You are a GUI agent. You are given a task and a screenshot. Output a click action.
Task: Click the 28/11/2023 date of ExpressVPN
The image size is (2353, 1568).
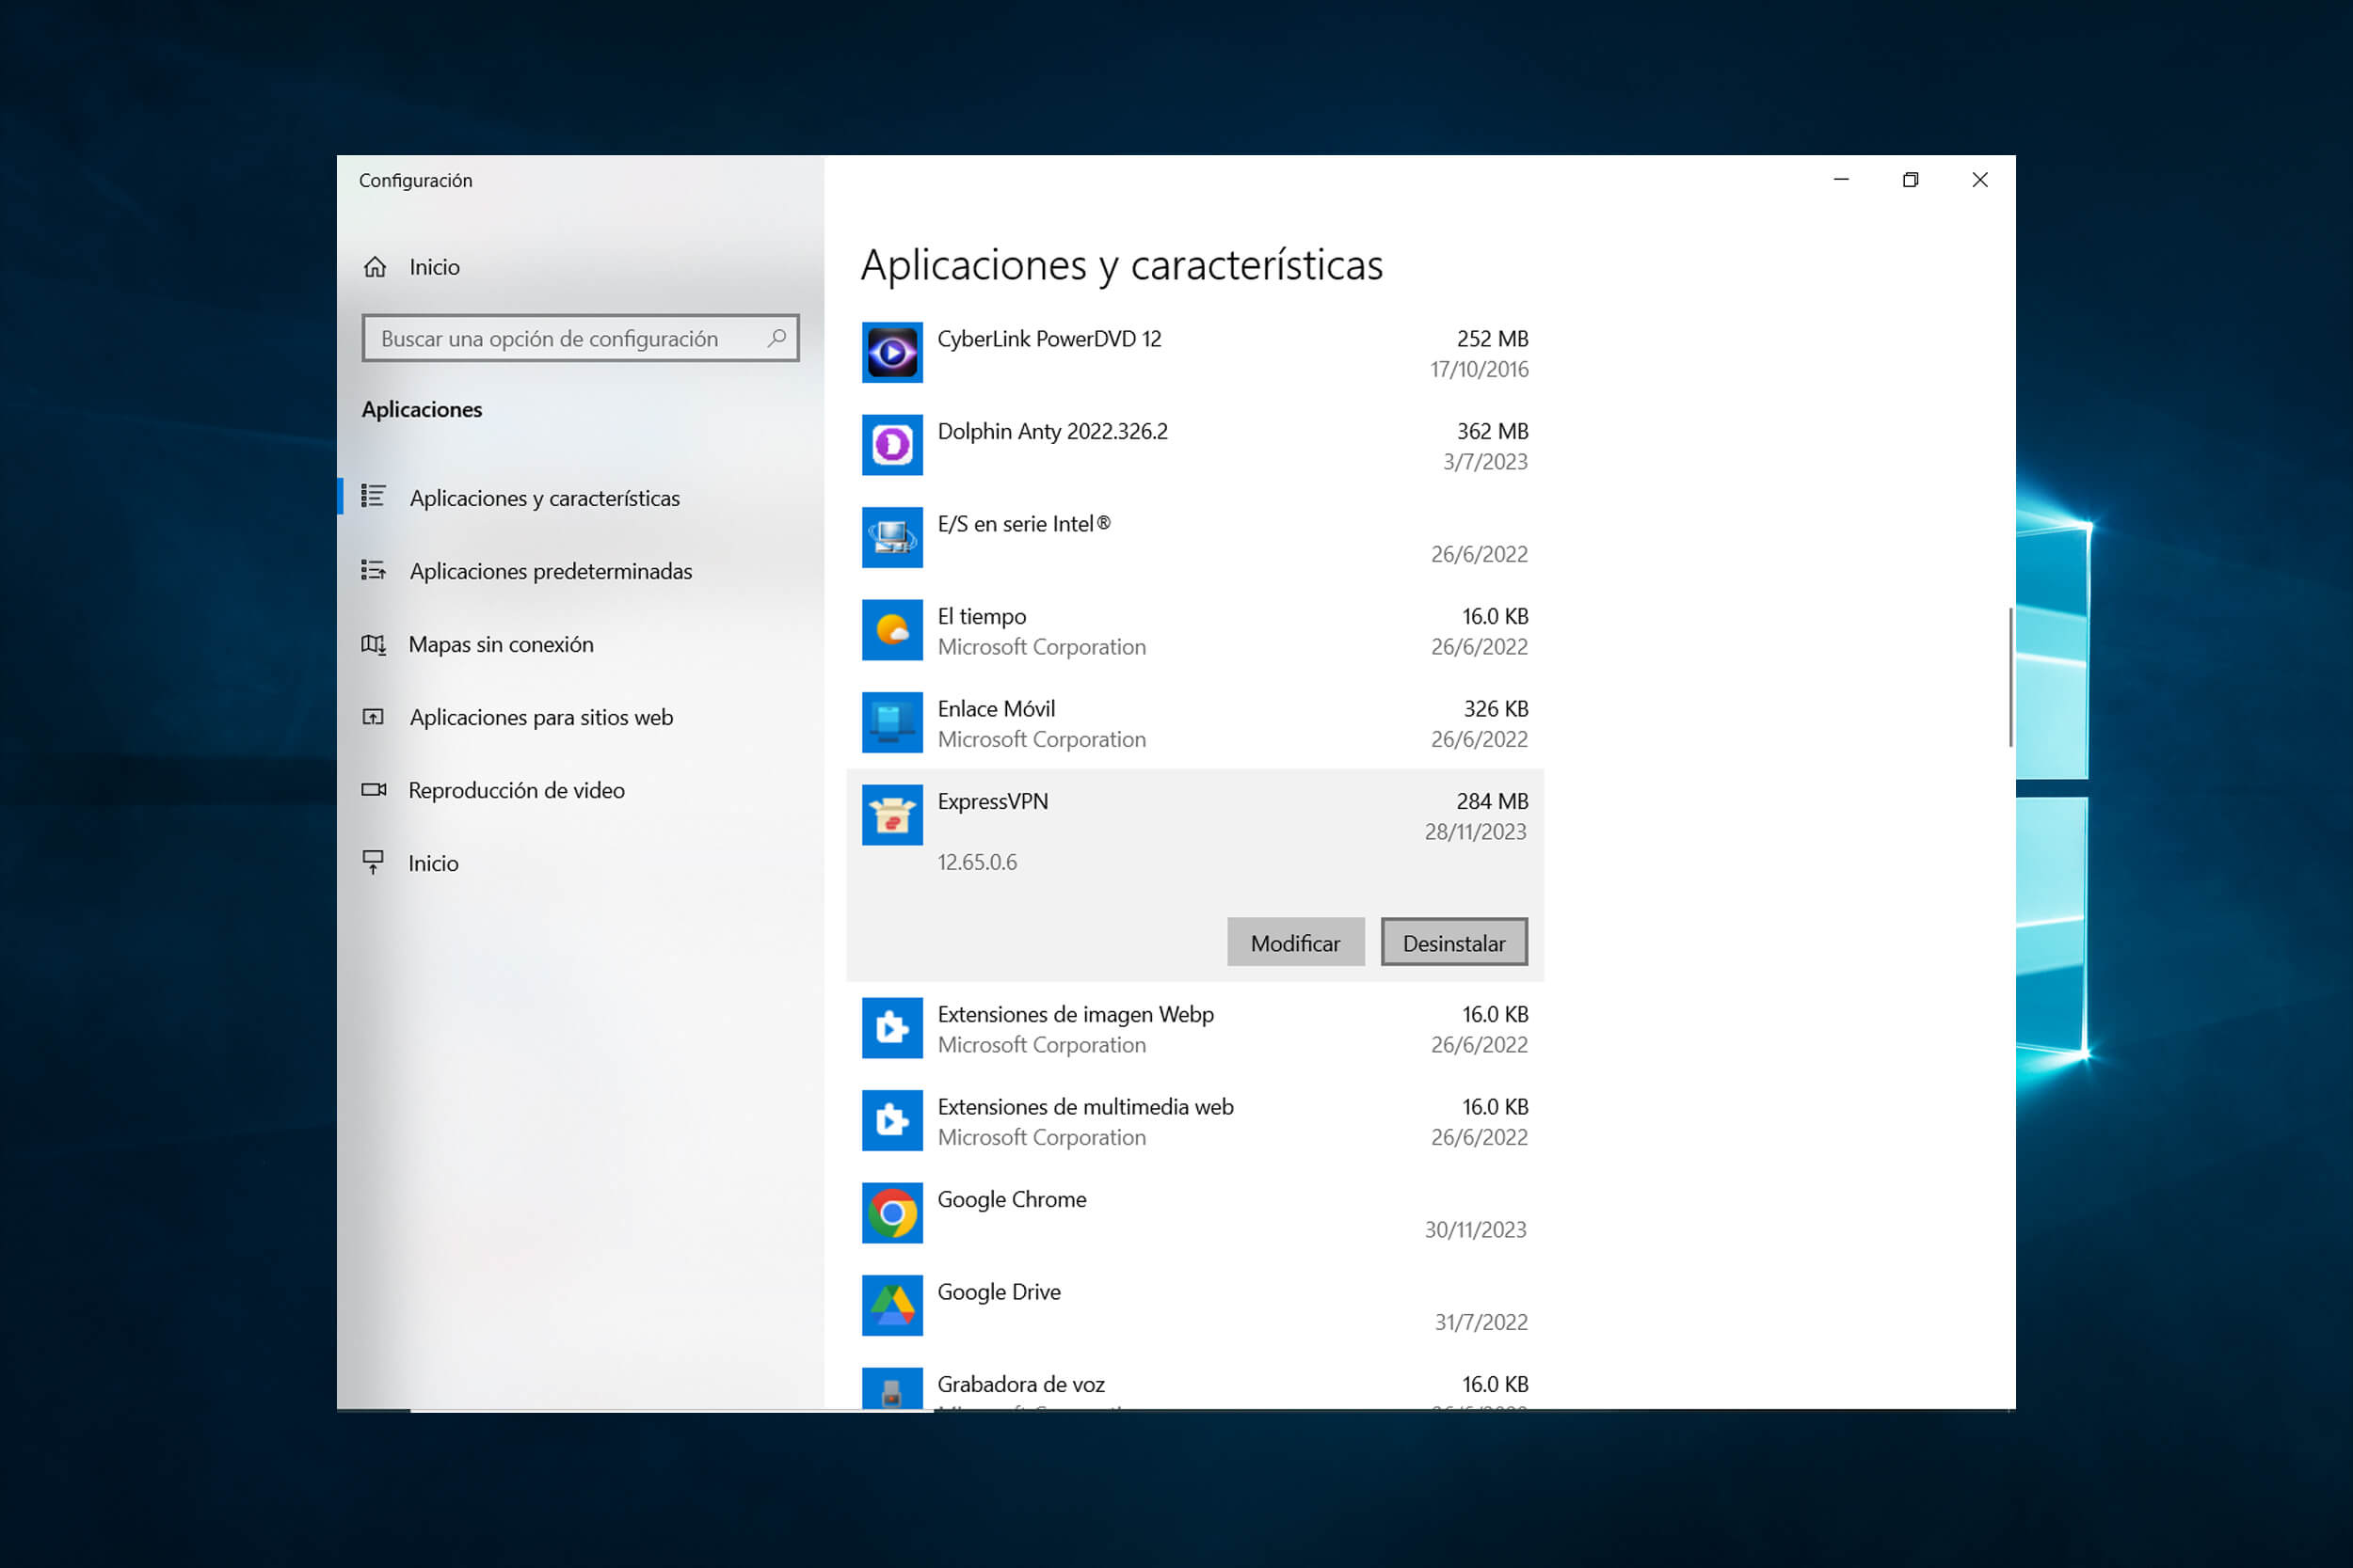(x=1476, y=832)
